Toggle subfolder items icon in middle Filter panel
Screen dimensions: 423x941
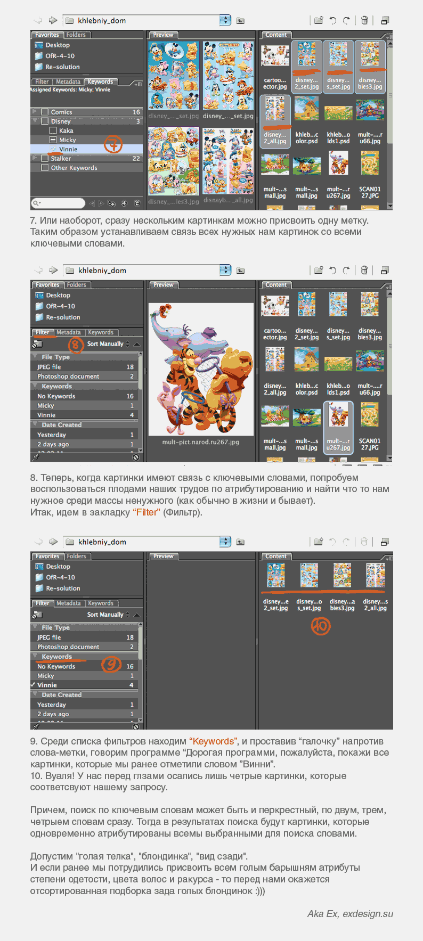pos(37,344)
